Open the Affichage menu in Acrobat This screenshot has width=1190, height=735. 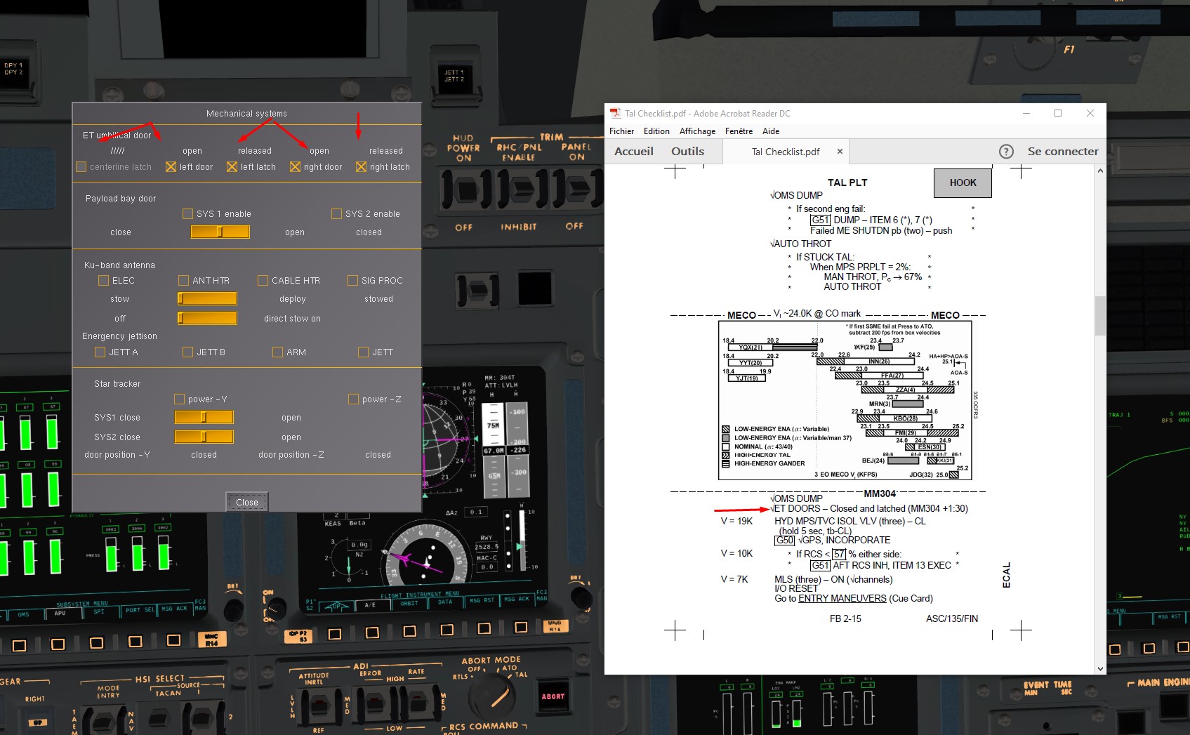[697, 131]
